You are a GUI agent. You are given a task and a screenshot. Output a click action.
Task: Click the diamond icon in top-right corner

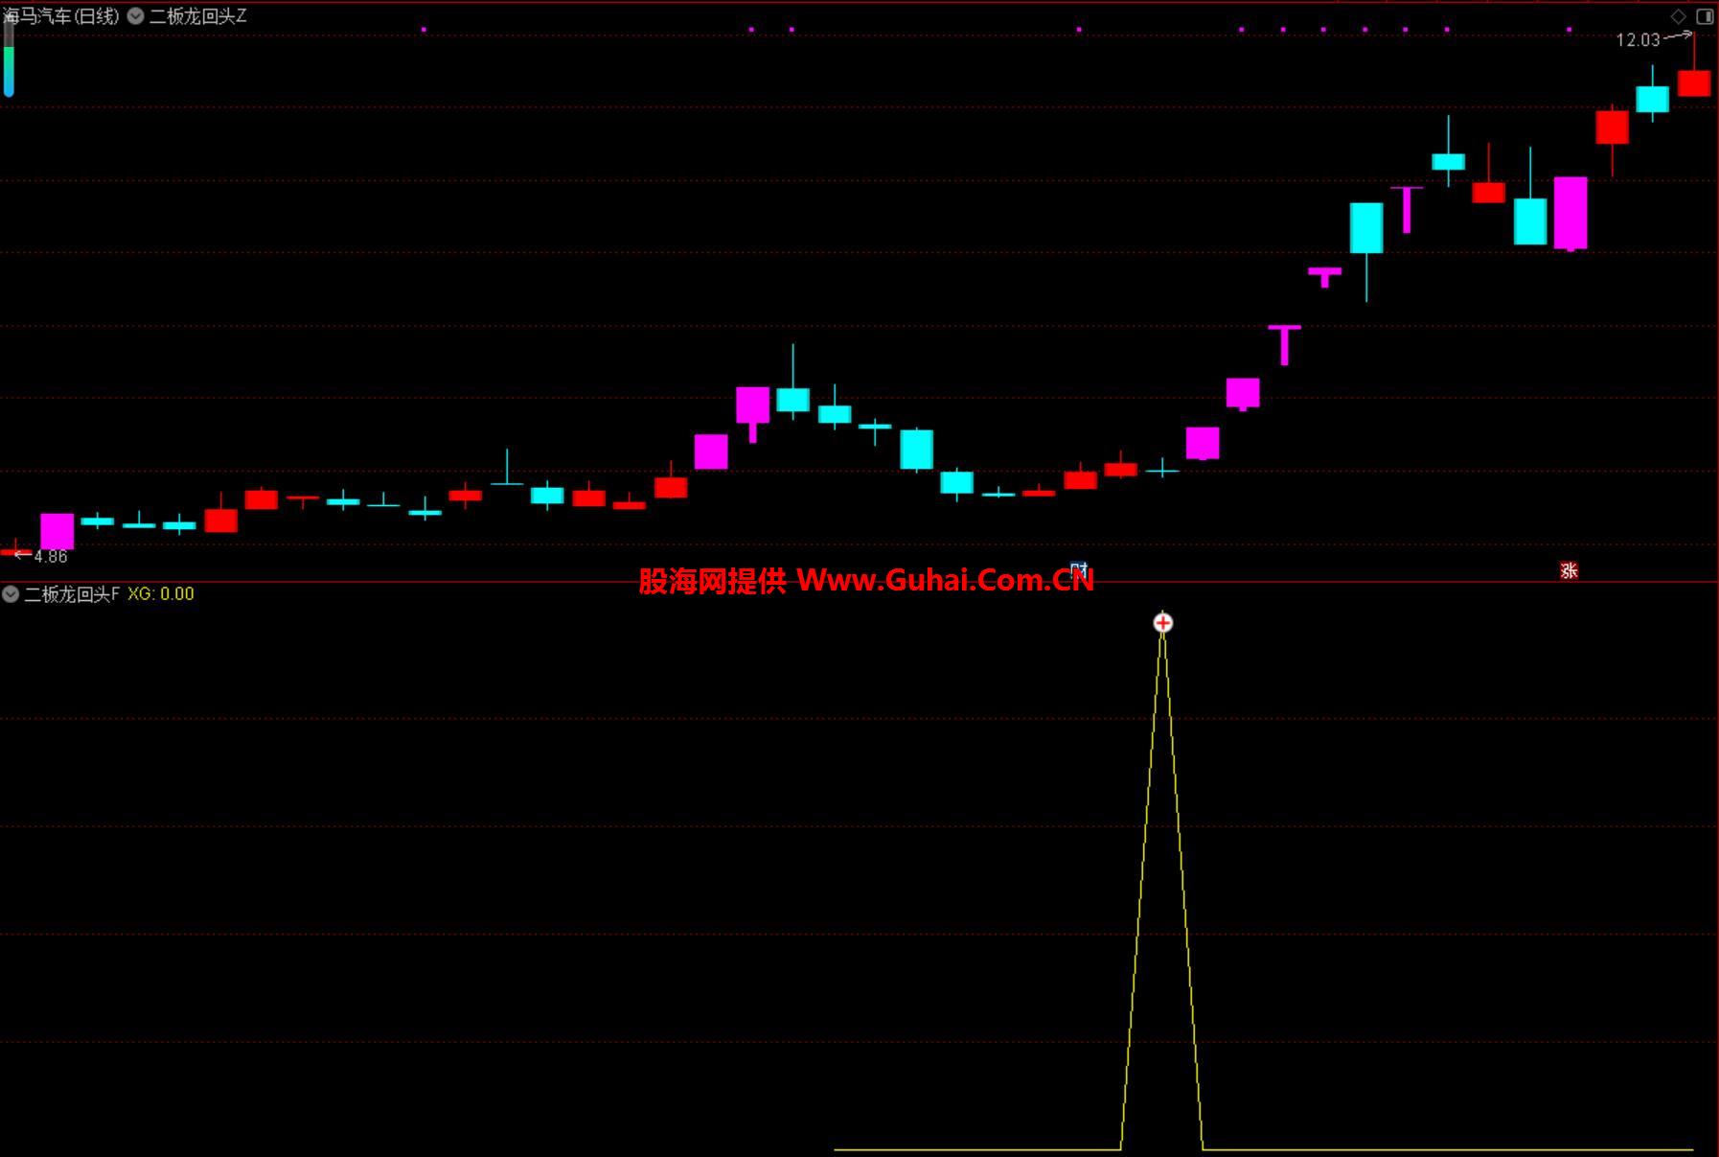(1678, 16)
